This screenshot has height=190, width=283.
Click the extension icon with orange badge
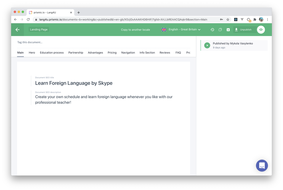[249, 20]
